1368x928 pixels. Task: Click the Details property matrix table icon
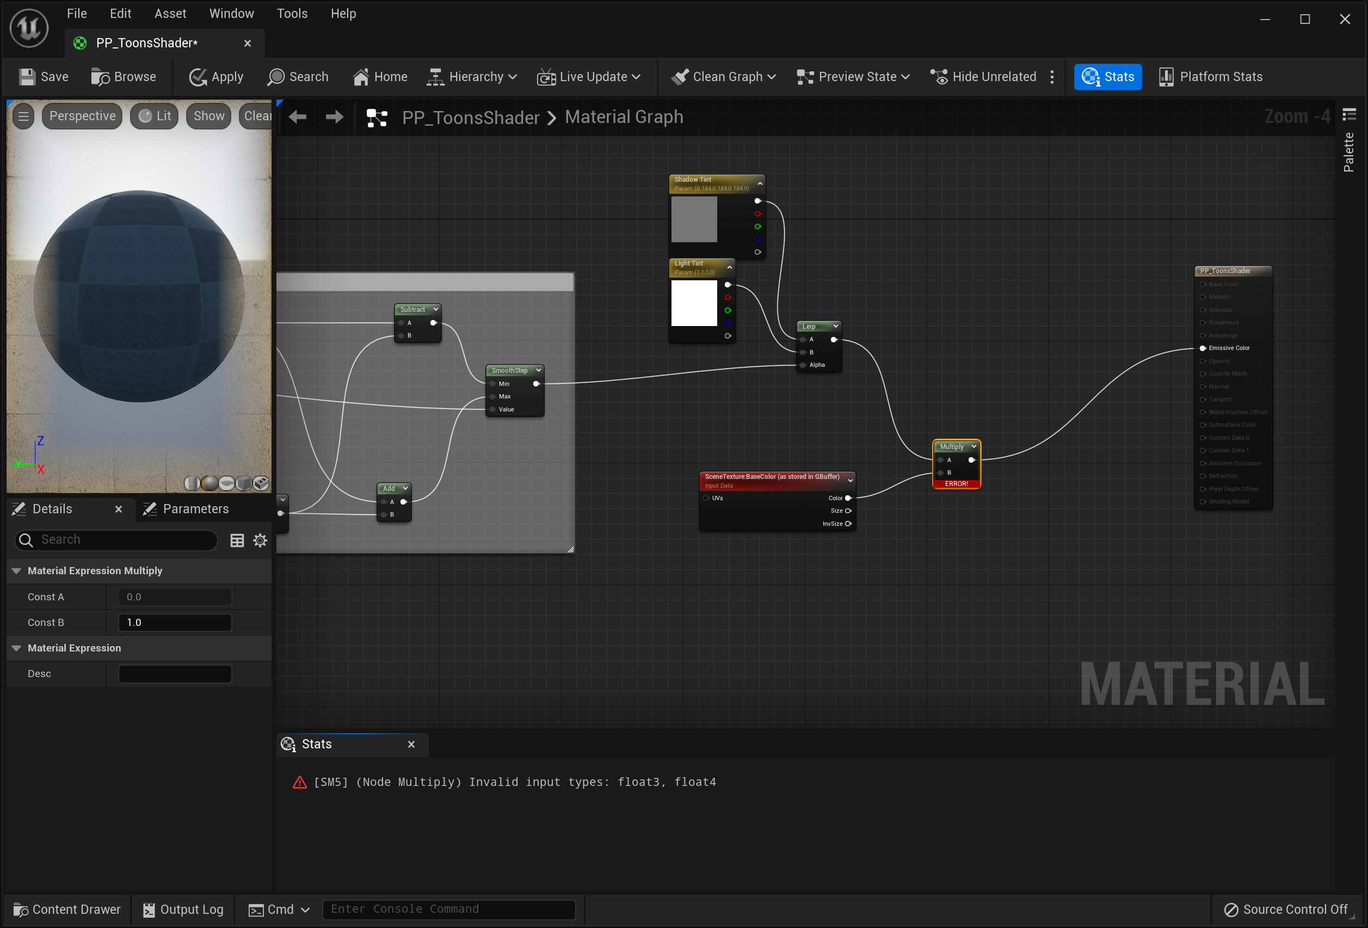pyautogui.click(x=237, y=540)
